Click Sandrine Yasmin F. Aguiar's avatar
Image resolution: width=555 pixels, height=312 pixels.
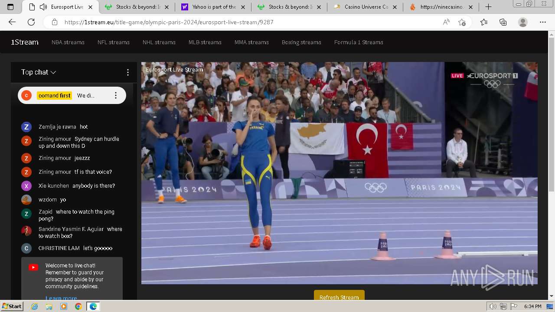point(26,231)
